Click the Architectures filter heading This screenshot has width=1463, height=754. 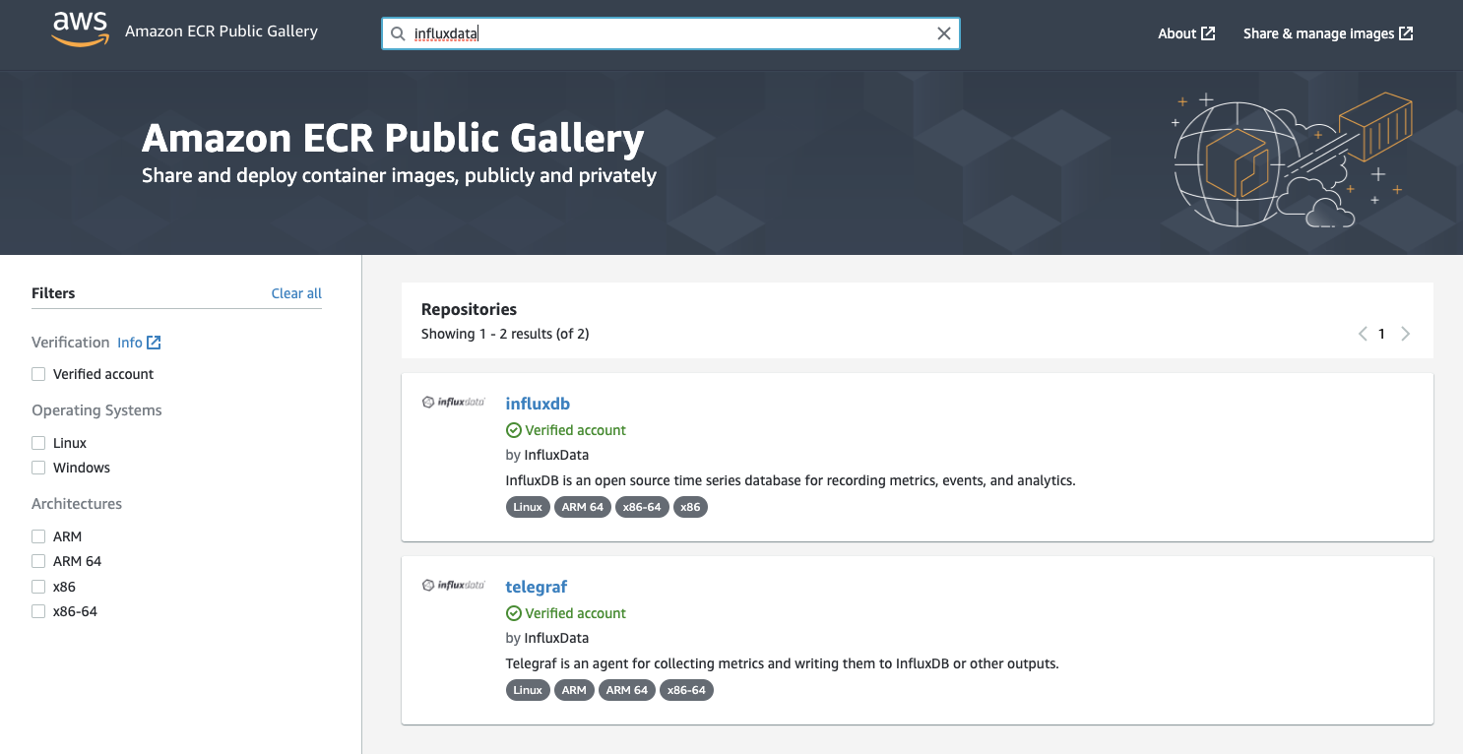point(77,504)
